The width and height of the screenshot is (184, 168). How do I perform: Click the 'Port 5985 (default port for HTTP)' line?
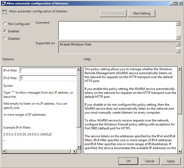point(108,128)
